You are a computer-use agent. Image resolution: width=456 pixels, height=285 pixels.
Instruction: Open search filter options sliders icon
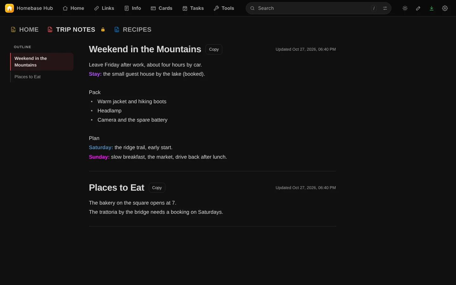(x=385, y=8)
